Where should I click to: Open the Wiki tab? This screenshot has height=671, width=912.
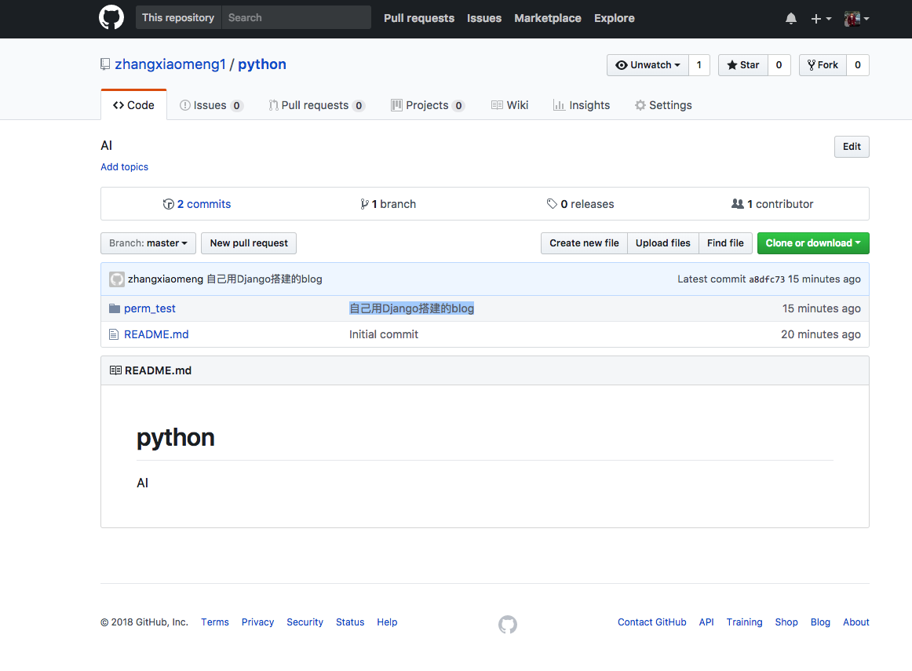coord(509,105)
